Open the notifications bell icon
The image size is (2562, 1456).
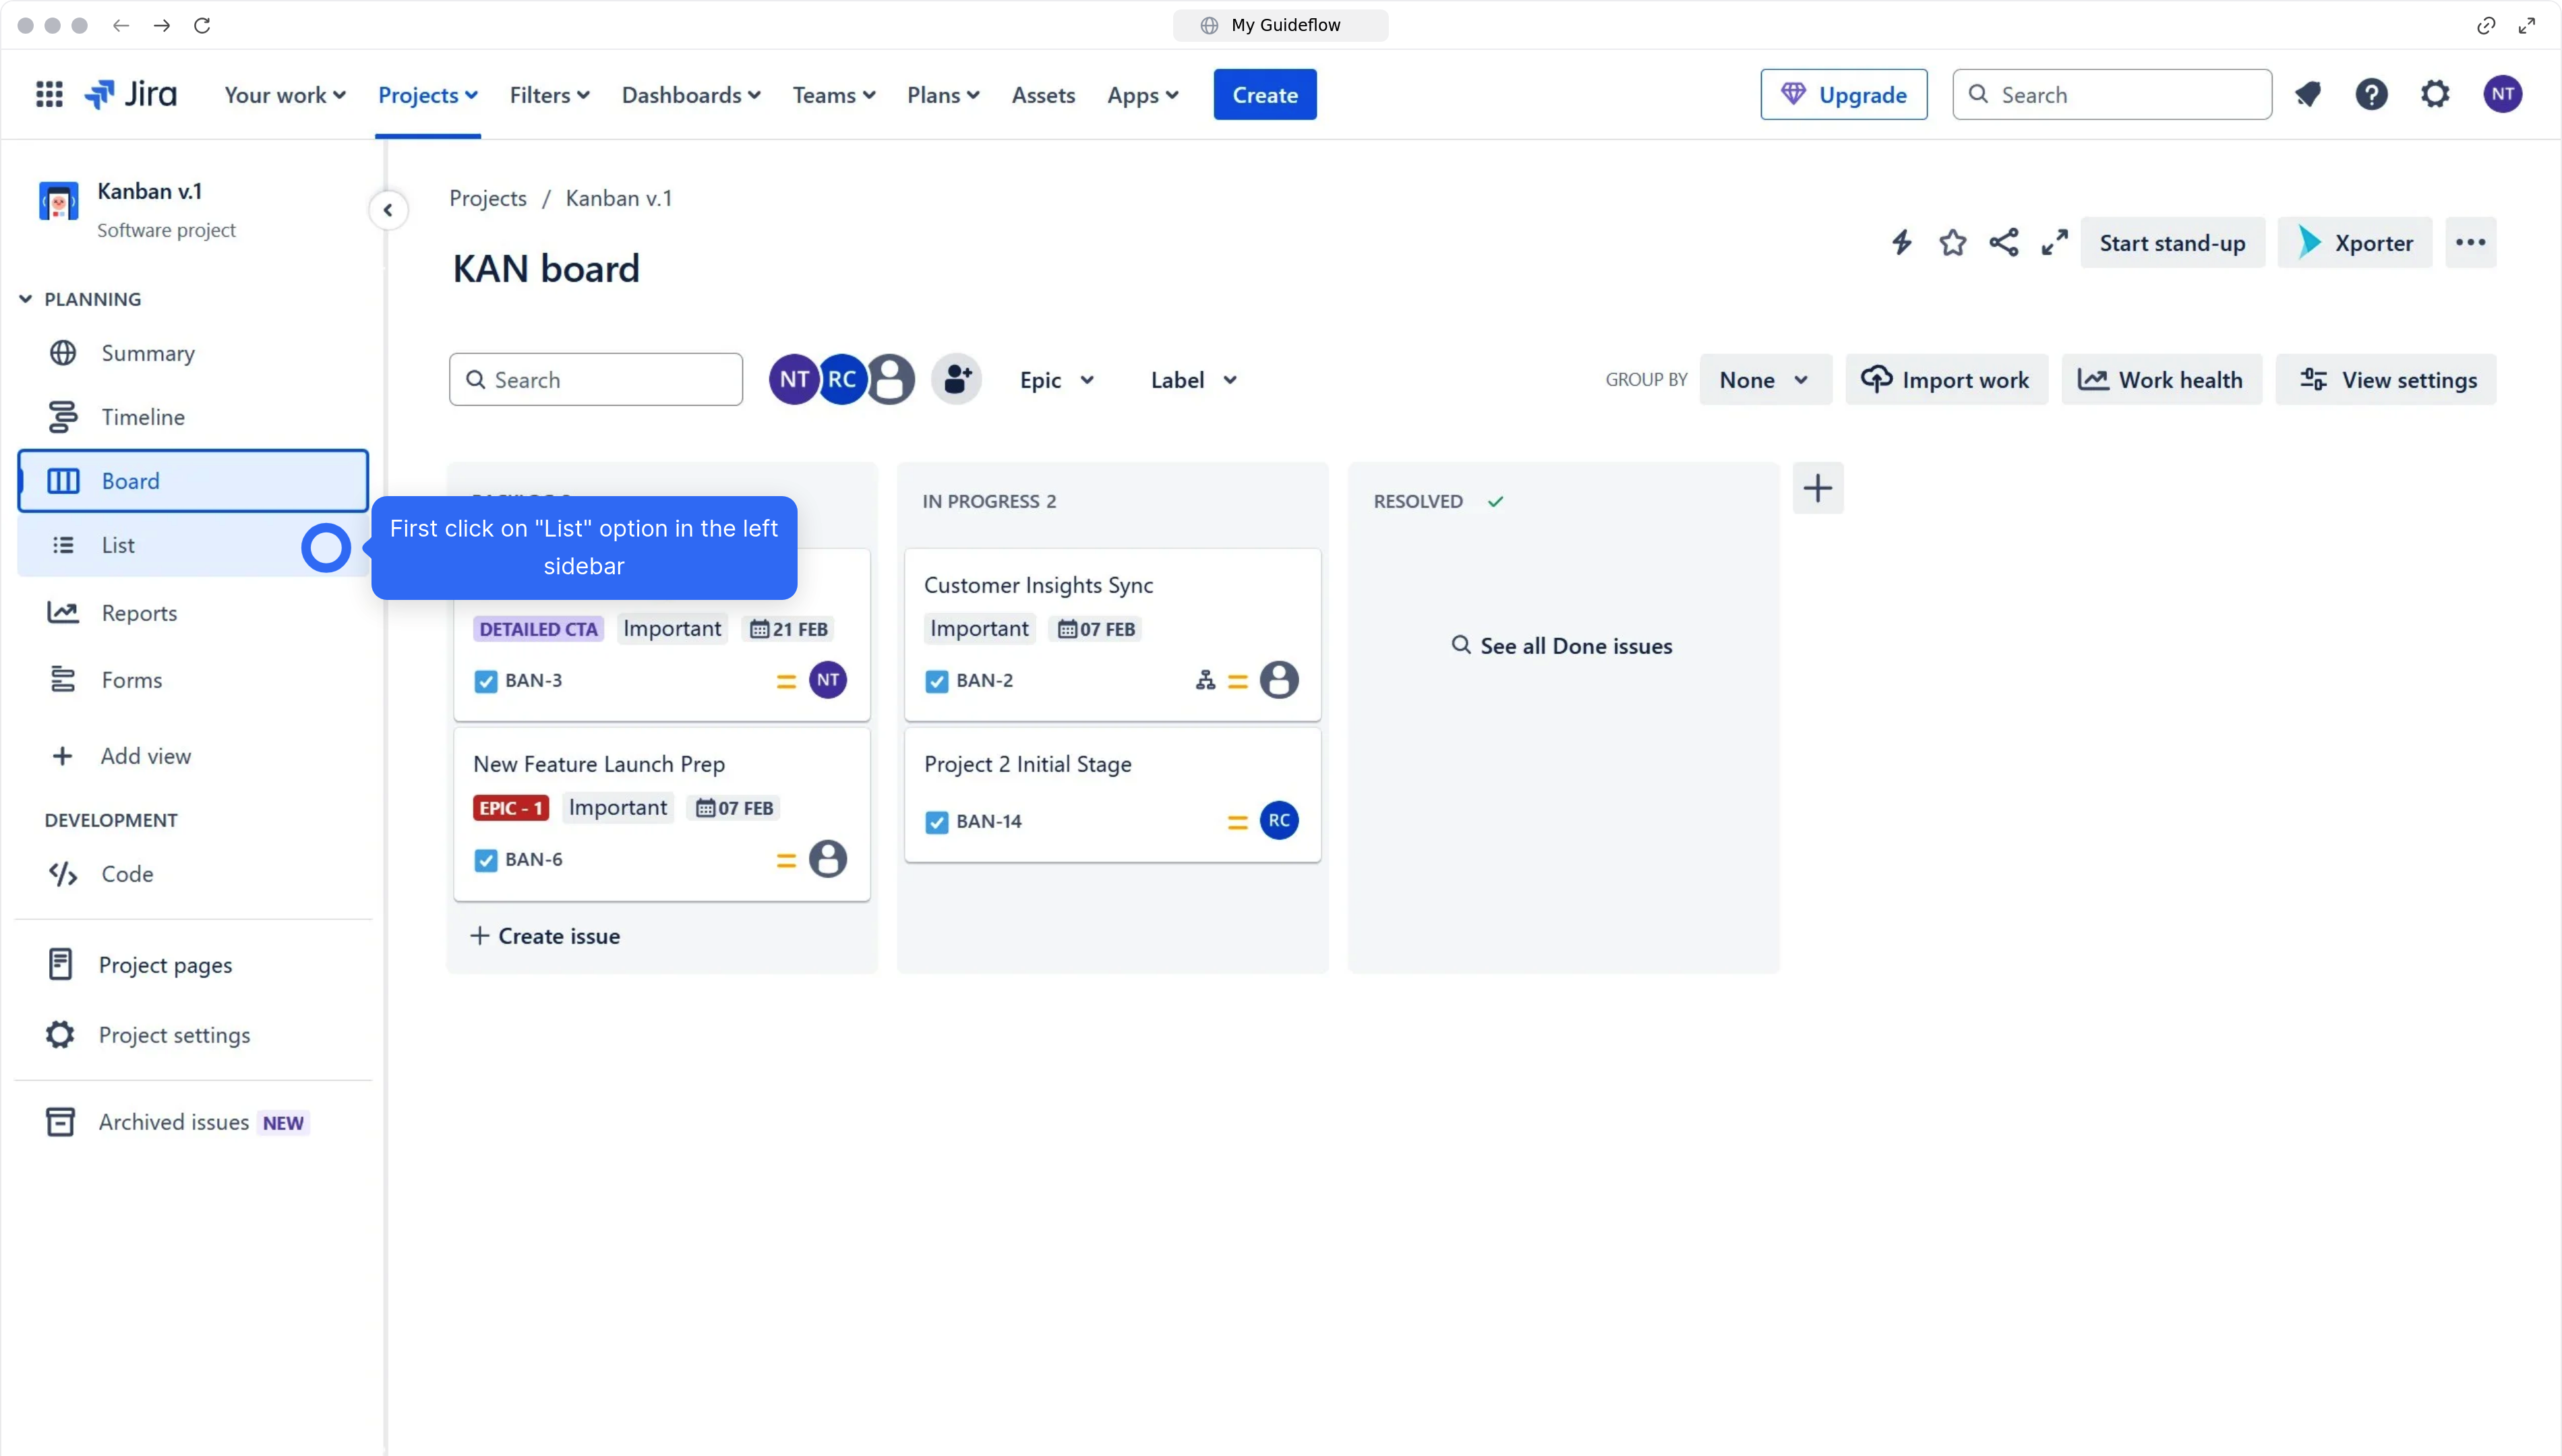pyautogui.click(x=2308, y=93)
